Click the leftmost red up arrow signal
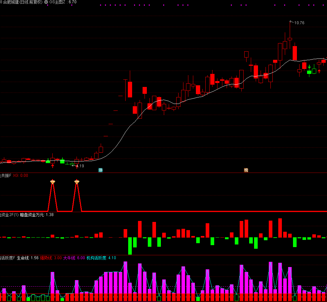 (x=52, y=166)
